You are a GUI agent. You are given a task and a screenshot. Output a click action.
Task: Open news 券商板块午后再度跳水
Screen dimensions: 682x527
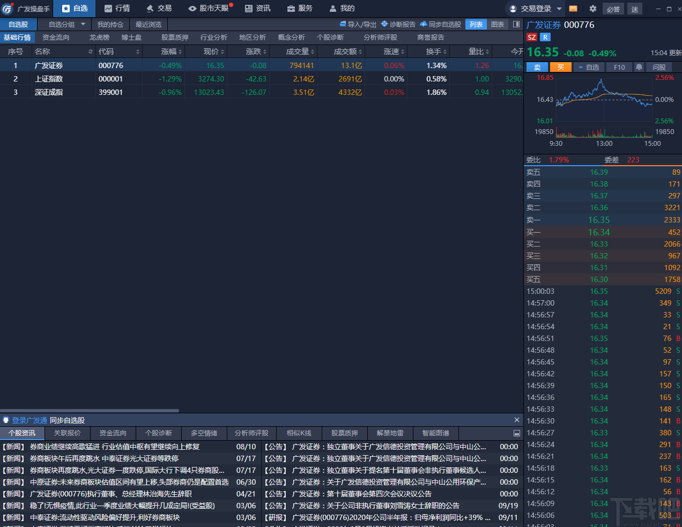tap(104, 458)
